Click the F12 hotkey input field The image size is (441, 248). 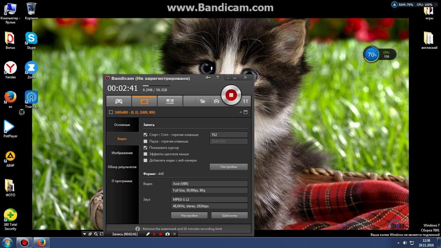[229, 135]
